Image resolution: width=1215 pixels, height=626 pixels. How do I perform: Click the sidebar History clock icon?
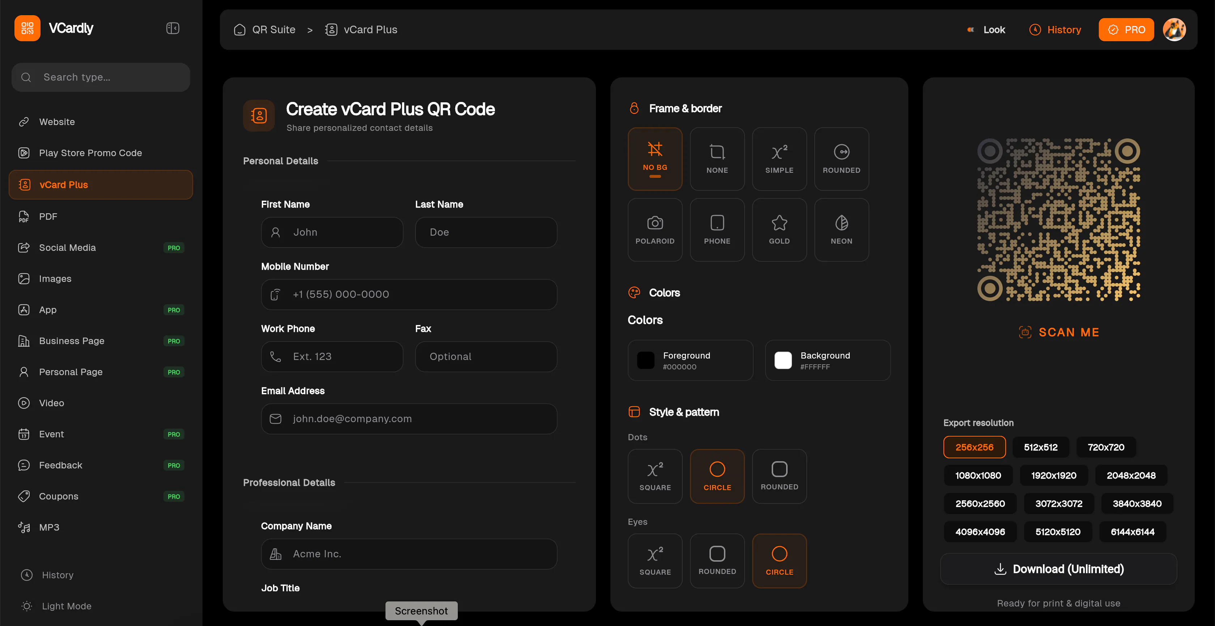pos(26,575)
